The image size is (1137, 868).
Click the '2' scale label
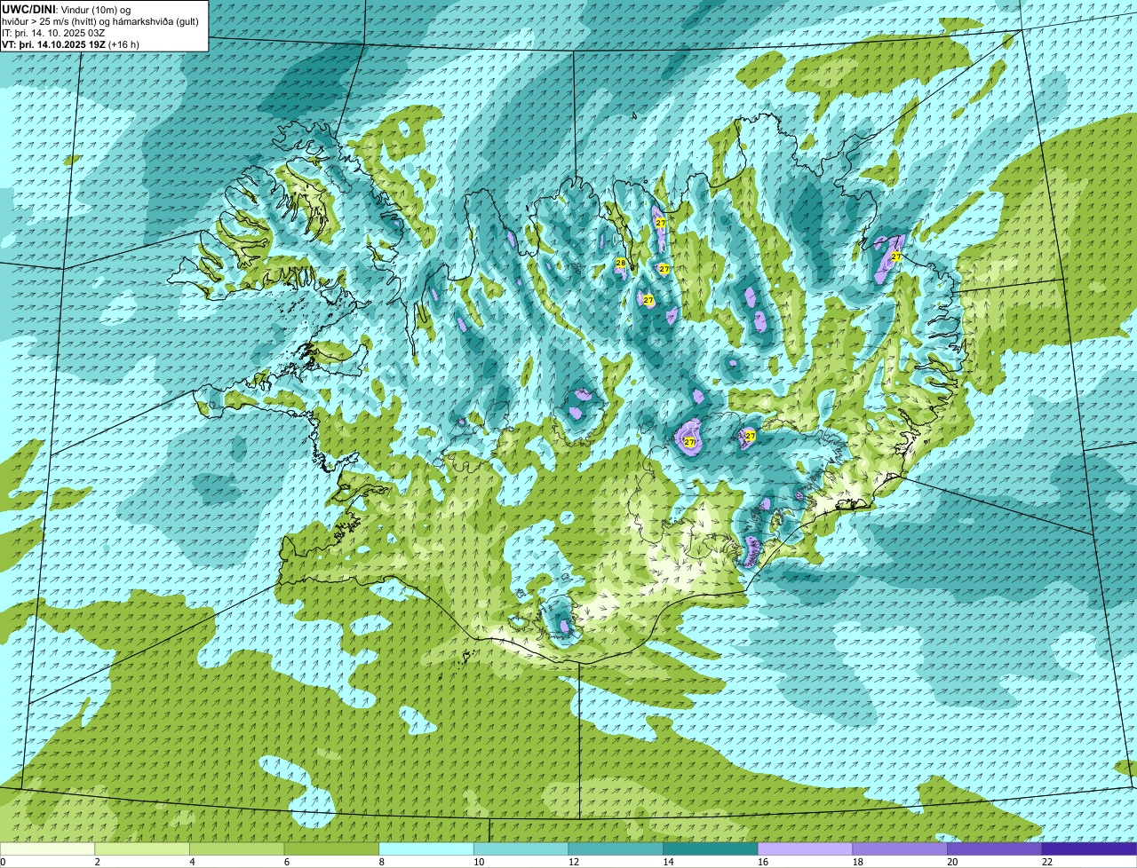97,862
